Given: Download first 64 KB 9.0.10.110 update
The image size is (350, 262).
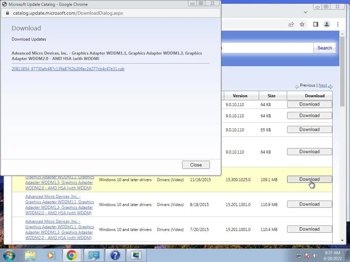Looking at the screenshot, I should click(x=309, y=104).
